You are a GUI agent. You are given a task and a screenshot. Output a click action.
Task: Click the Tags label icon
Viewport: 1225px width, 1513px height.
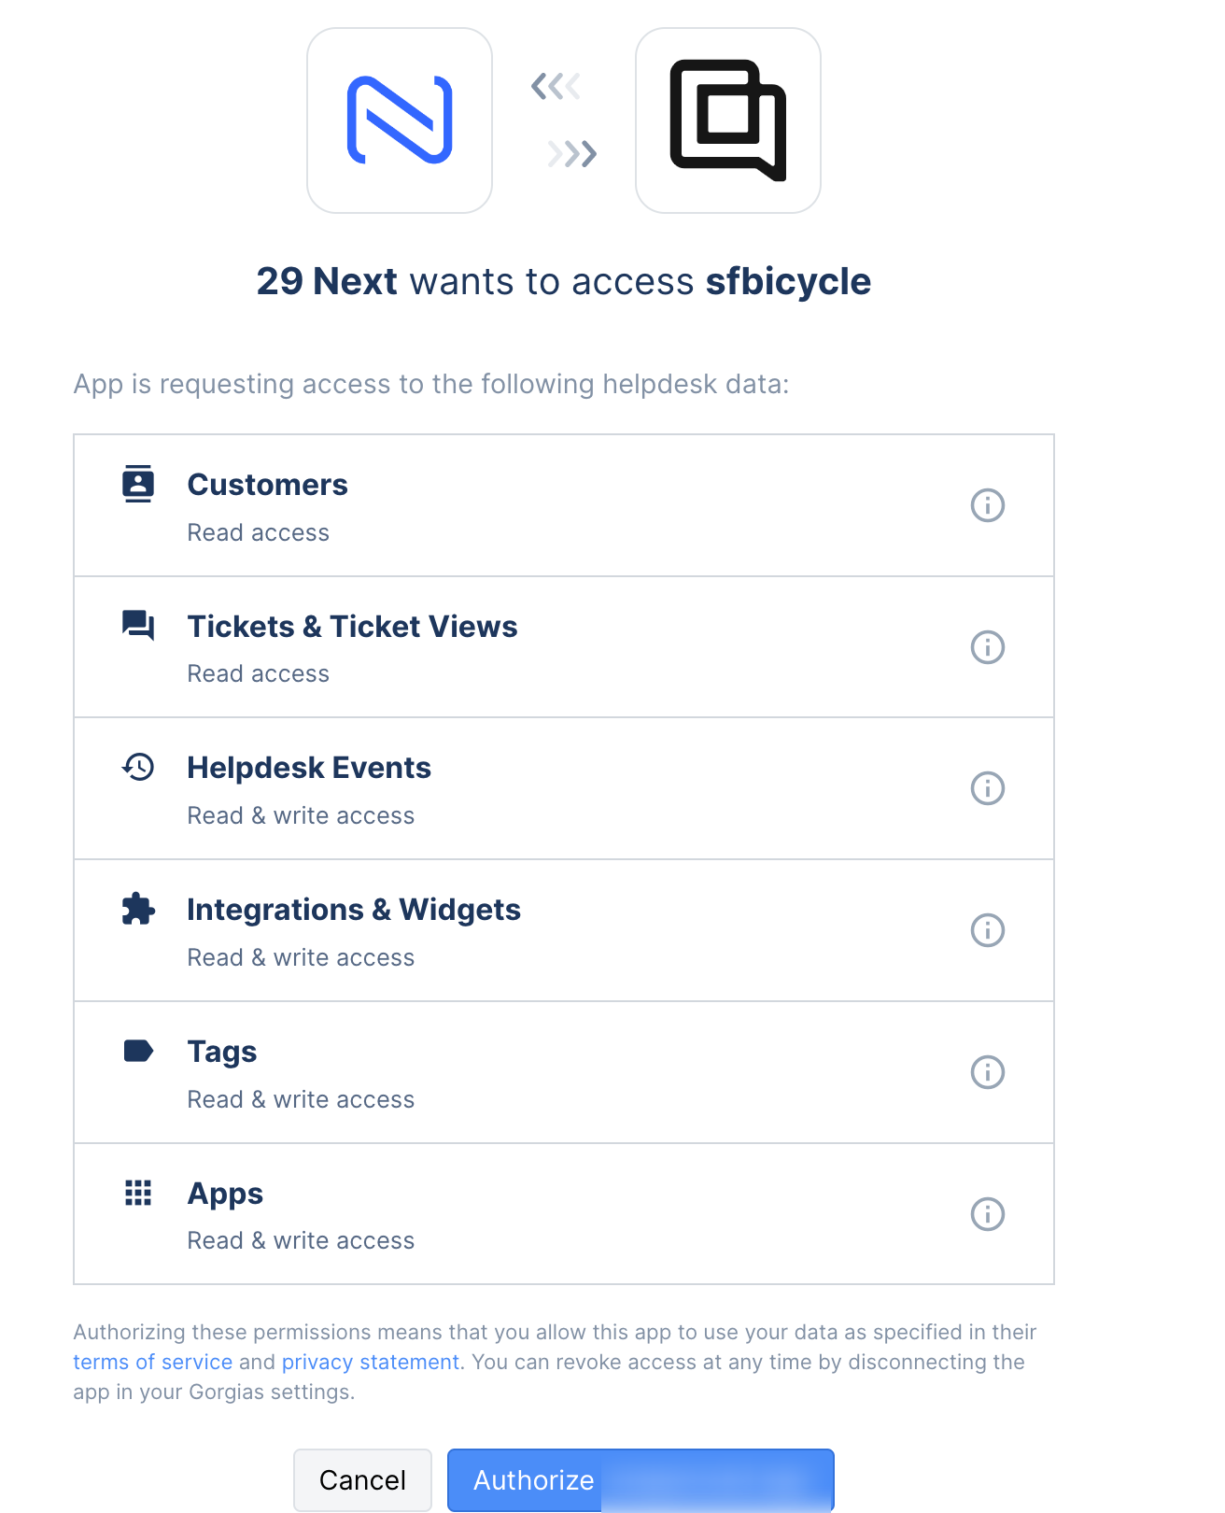138,1051
